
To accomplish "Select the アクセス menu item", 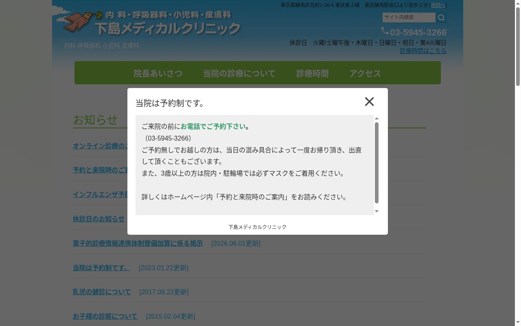I will click(365, 73).
